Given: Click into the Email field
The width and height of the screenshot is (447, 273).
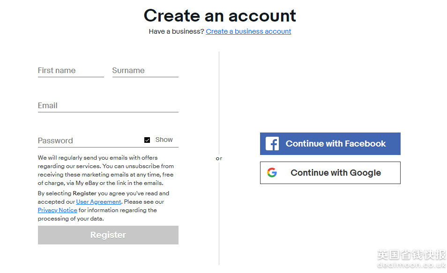Looking at the screenshot, I should (108, 106).
